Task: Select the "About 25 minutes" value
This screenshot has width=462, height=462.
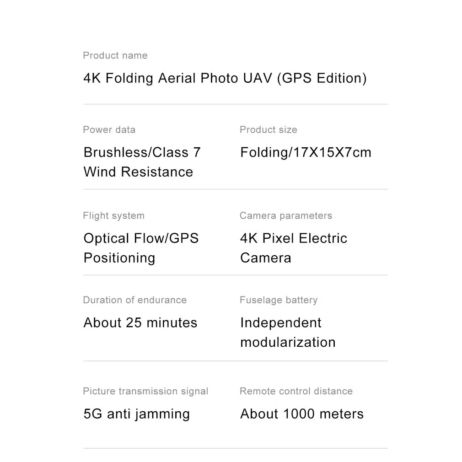Action: point(140,323)
